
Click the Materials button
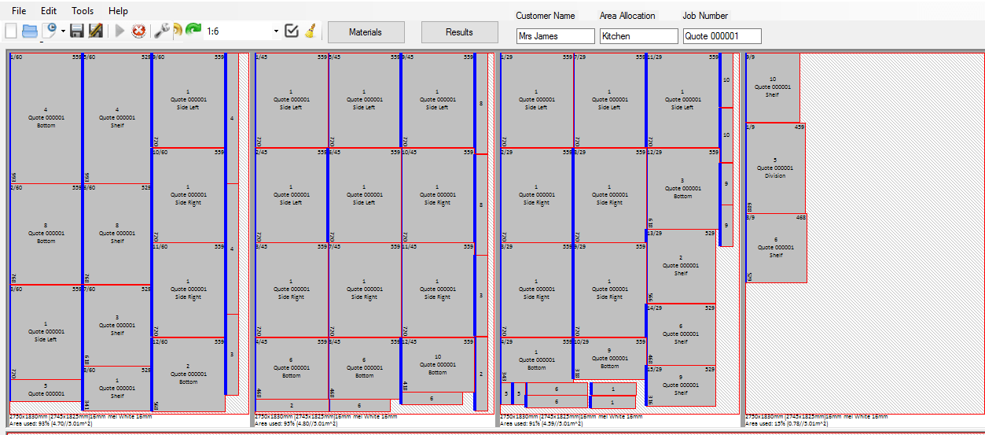coord(366,32)
